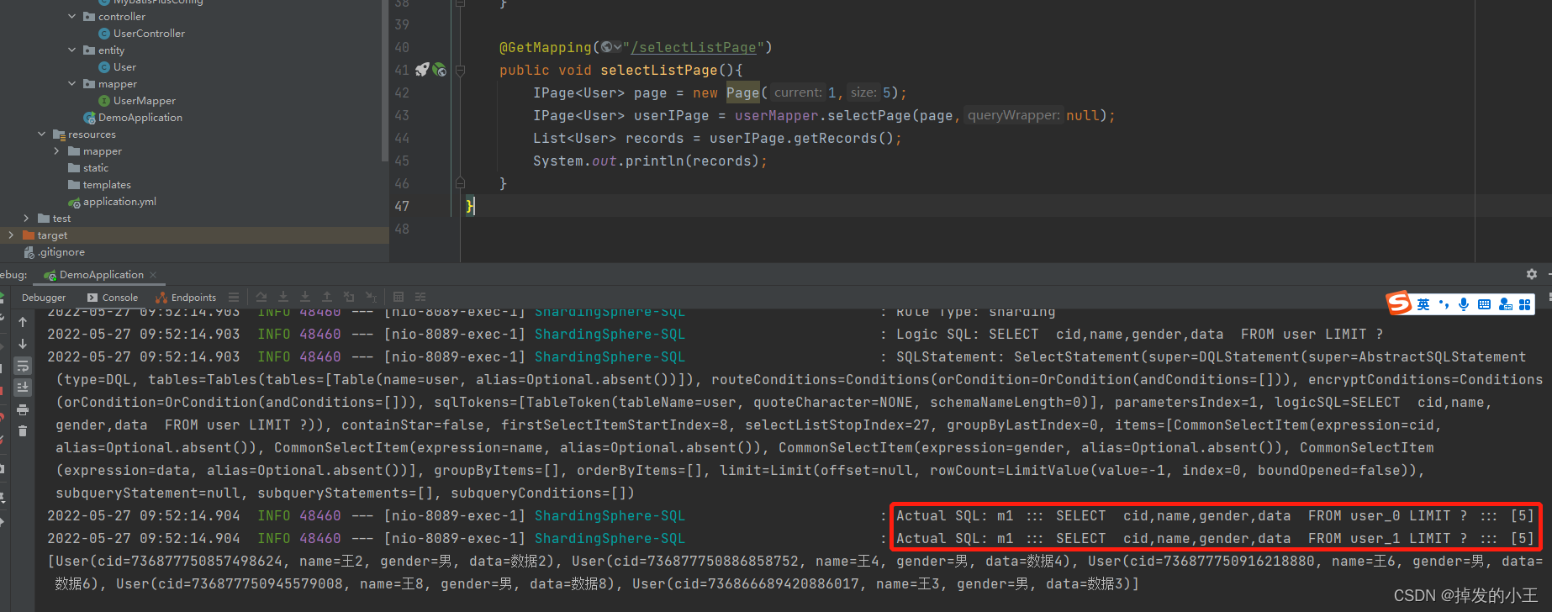Image resolution: width=1552 pixels, height=612 pixels.
Task: Click three-line icon right of Endpoints tab
Action: click(234, 297)
